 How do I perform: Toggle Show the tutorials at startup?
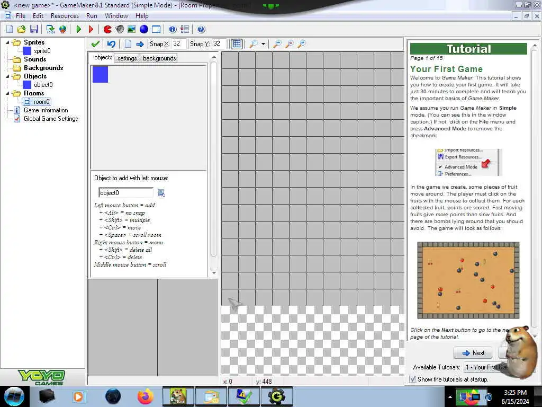pos(413,379)
